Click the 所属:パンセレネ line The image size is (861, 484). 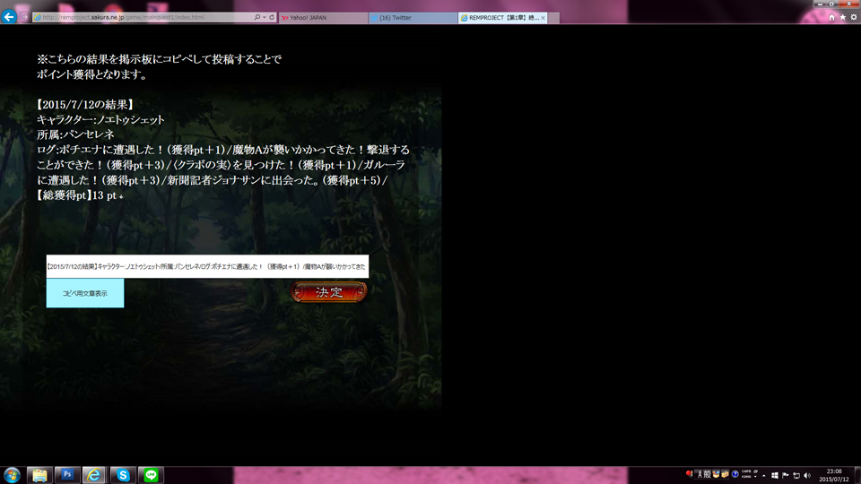point(75,134)
